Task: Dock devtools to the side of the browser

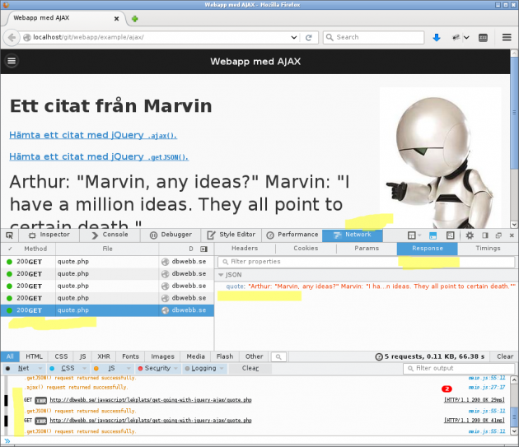Action: 485,235
